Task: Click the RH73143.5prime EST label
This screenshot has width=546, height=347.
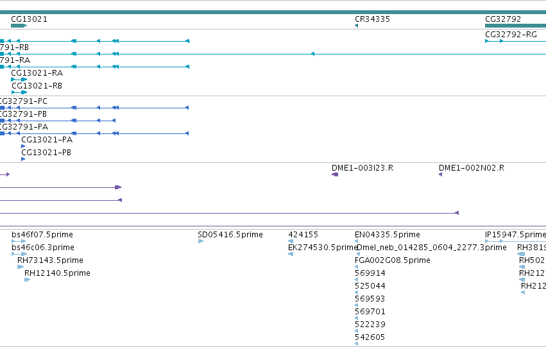Action: 50,260
